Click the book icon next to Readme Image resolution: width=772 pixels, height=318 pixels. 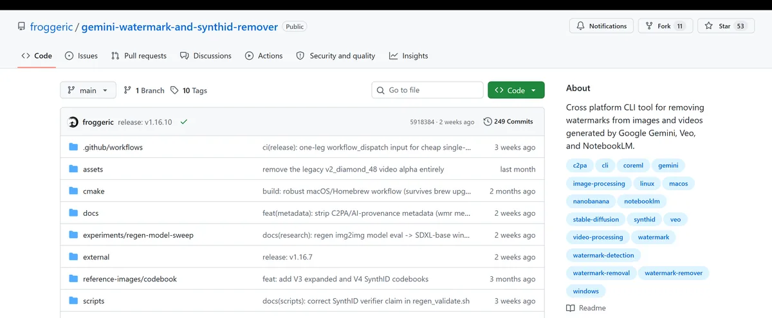[571, 308]
